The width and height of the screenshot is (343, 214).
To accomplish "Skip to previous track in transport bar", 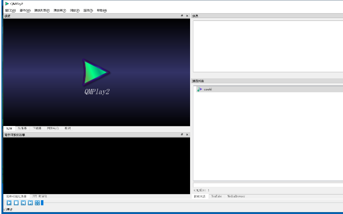I will click(x=23, y=203).
